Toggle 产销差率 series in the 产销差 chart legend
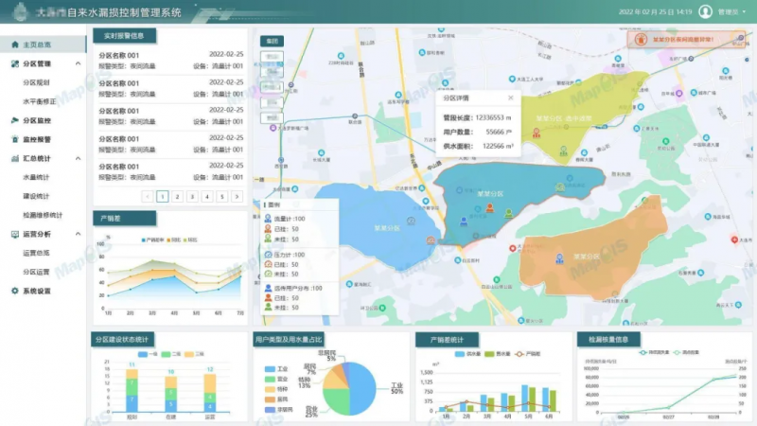 153,240
